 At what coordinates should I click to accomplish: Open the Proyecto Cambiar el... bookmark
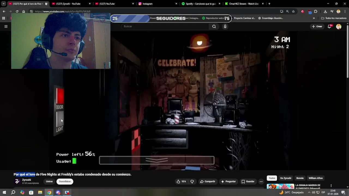click(x=244, y=18)
